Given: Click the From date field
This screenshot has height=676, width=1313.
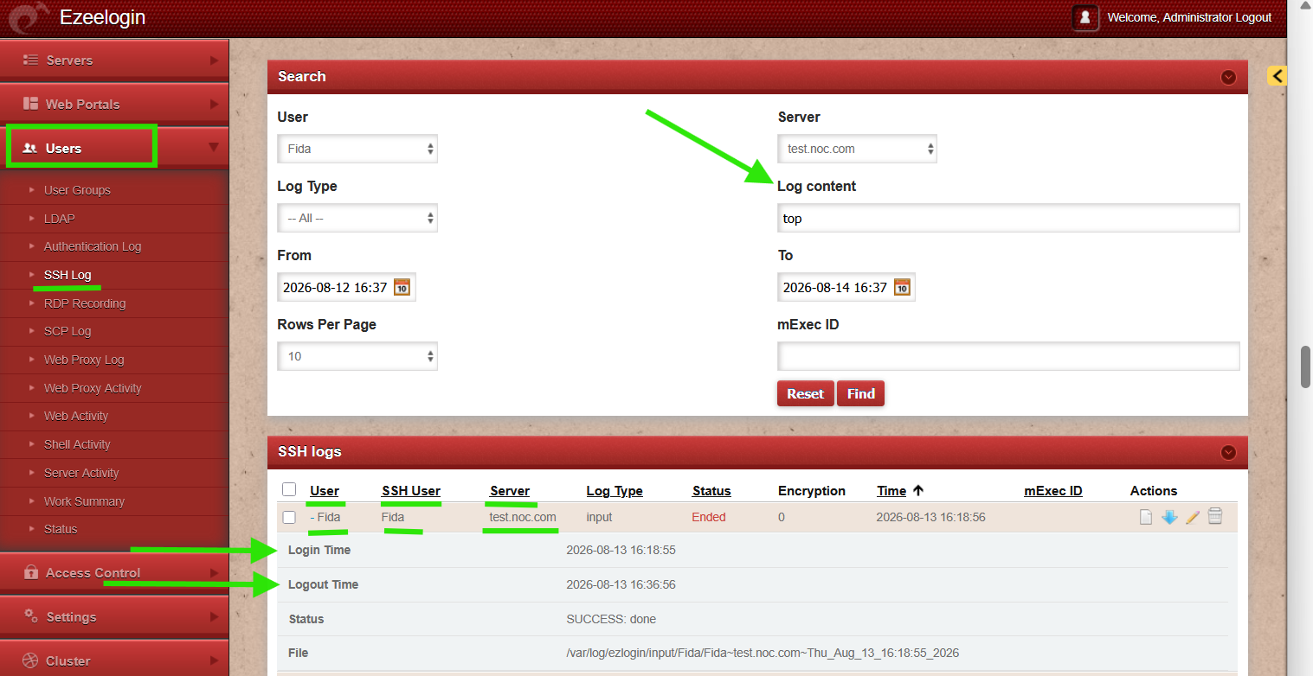Looking at the screenshot, I should (346, 287).
